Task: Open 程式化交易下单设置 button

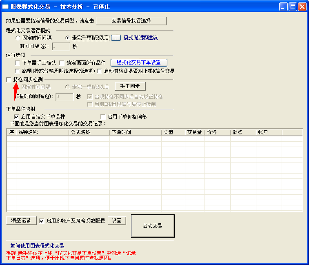Action: [x=139, y=62]
